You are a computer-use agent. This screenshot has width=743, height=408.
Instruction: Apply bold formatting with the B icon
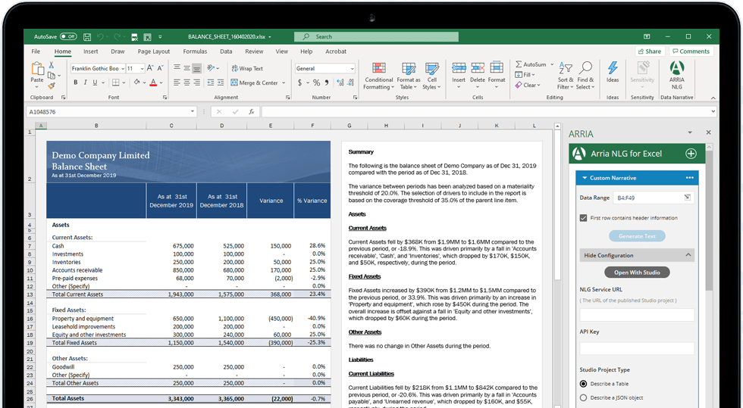(x=76, y=83)
